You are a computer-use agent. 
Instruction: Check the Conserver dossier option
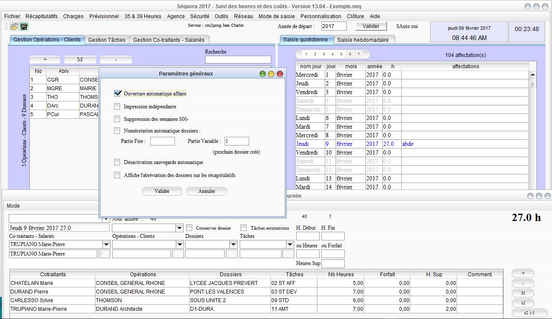(188, 228)
